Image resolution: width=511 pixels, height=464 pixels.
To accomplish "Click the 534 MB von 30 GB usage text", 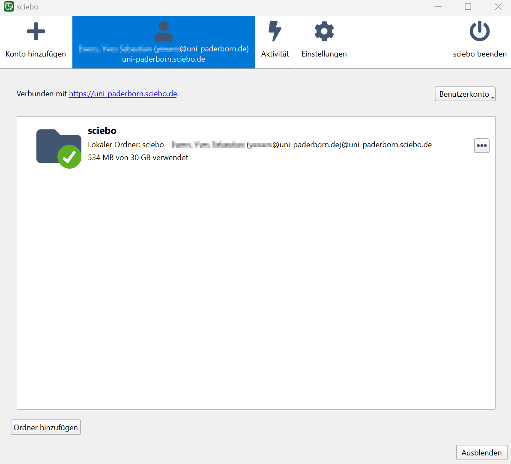I will point(138,158).
